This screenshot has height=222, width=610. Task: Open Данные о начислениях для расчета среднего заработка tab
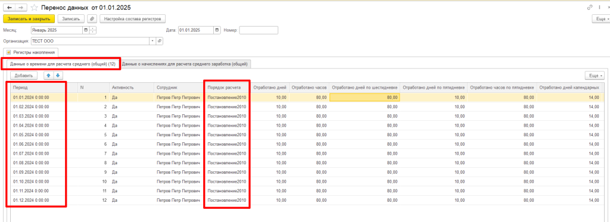pos(185,64)
